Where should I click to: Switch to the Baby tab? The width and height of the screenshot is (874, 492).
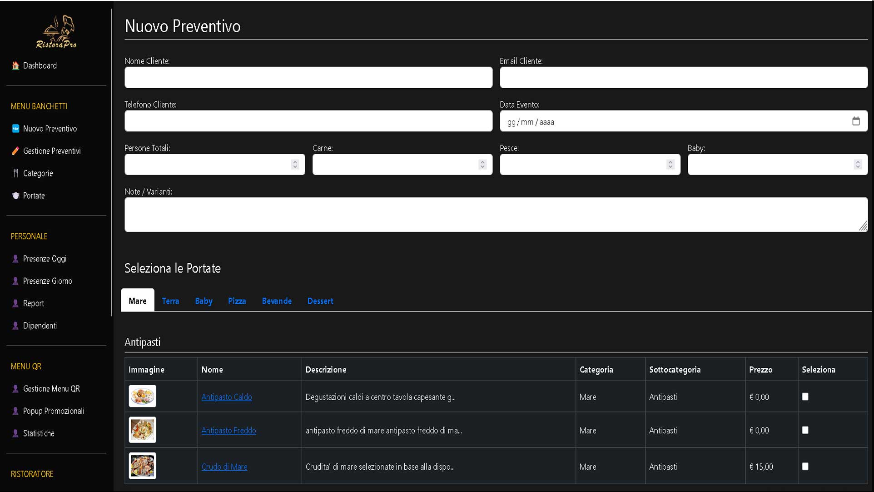[x=204, y=301]
